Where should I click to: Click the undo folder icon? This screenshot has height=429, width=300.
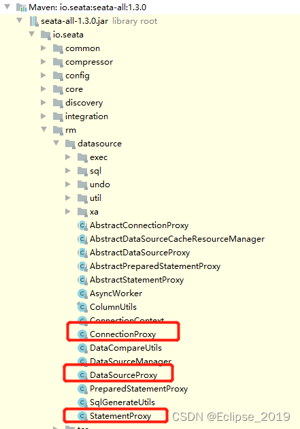click(82, 185)
